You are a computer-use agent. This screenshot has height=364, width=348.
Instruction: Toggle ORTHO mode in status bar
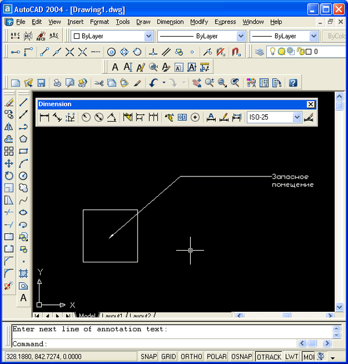point(191,356)
